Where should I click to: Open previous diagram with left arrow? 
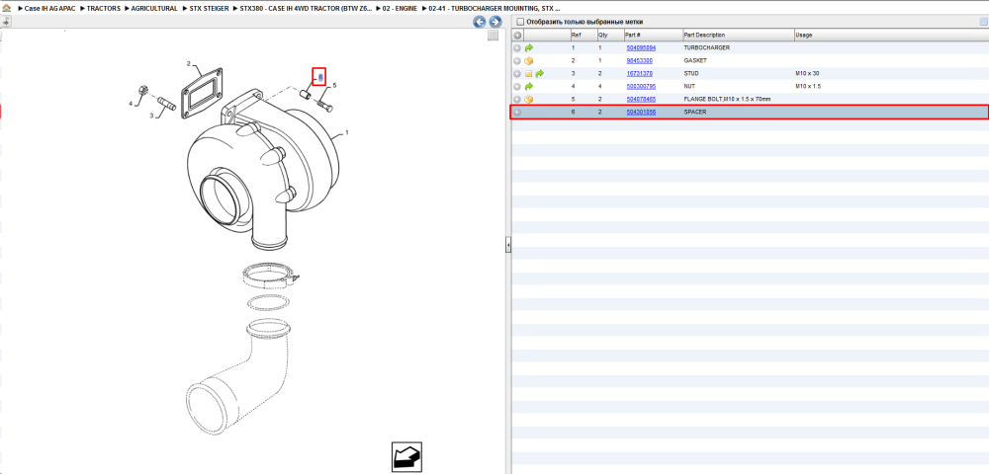coord(480,22)
